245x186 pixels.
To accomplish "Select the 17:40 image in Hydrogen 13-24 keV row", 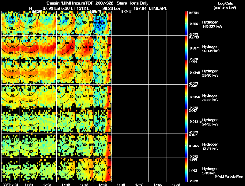I will pos(66,146).
